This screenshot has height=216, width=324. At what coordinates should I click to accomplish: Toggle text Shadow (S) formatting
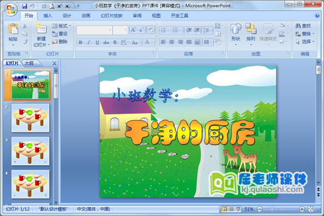[x=115, y=42]
